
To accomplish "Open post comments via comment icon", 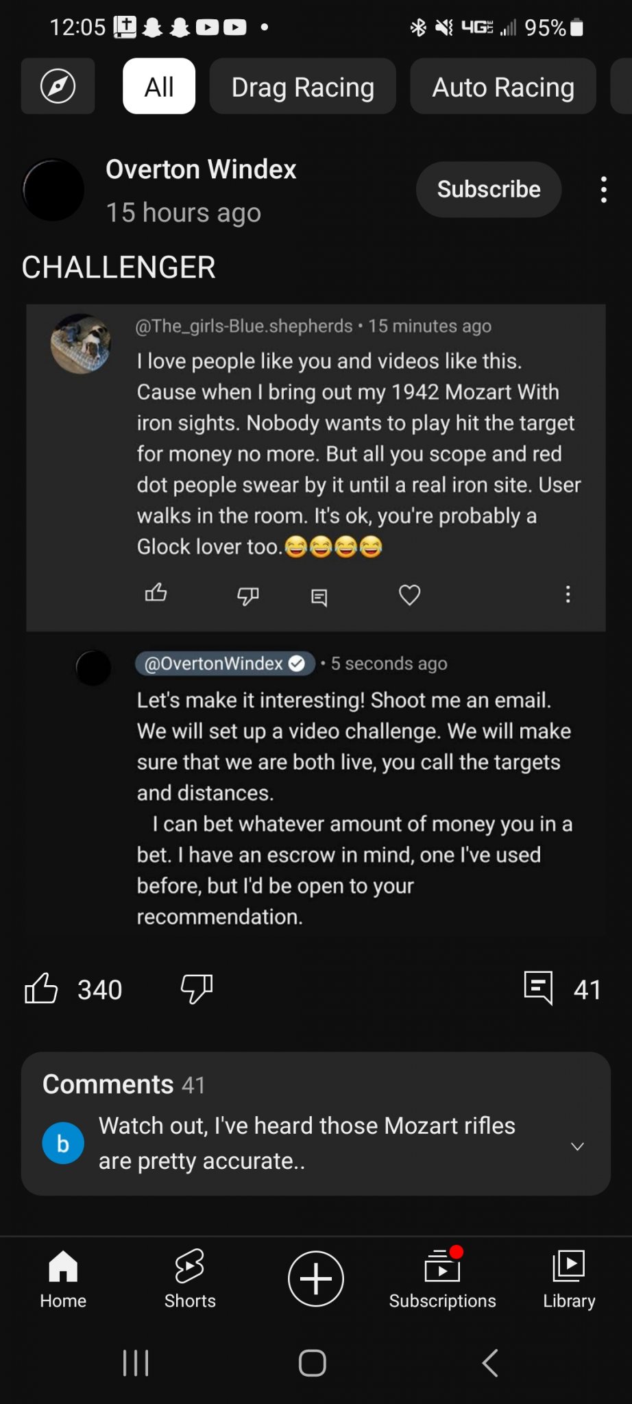I will [x=539, y=989].
